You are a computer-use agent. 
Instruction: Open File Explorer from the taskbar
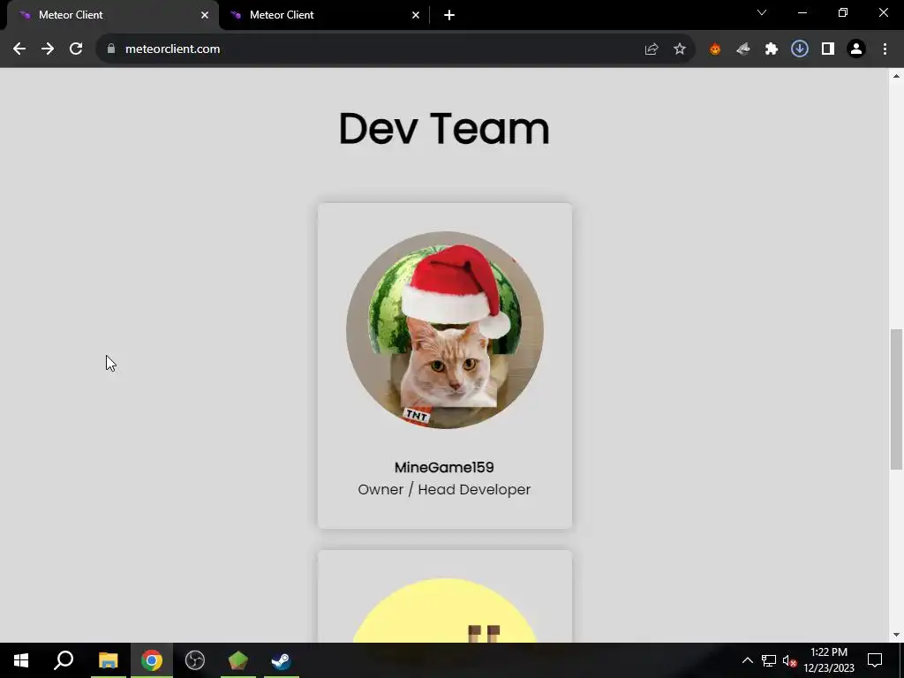click(x=109, y=660)
